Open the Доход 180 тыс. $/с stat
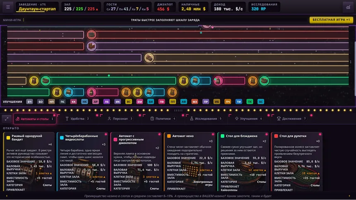The height and width of the screenshot is (200, 356). click(x=228, y=7)
